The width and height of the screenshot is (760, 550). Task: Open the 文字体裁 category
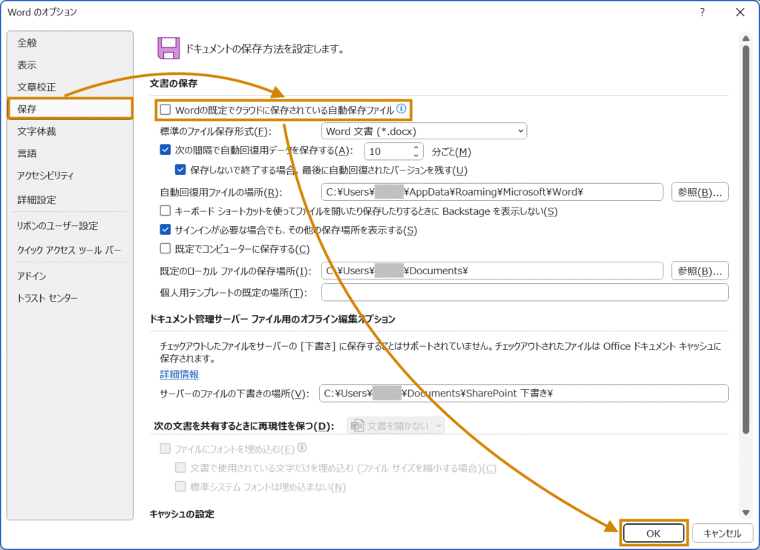pos(71,131)
